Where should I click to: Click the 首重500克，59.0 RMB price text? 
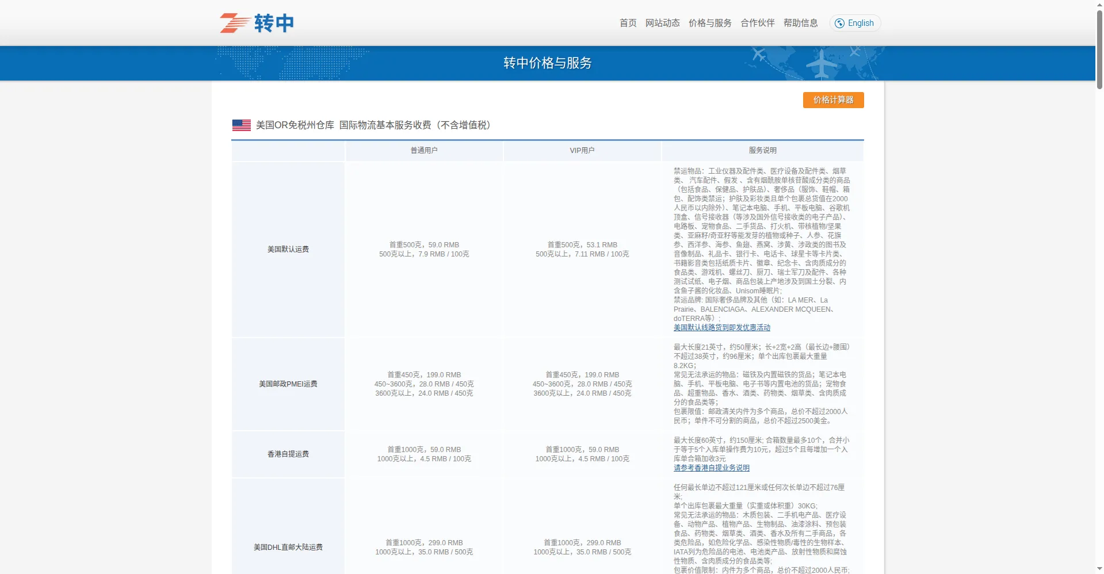(x=424, y=244)
